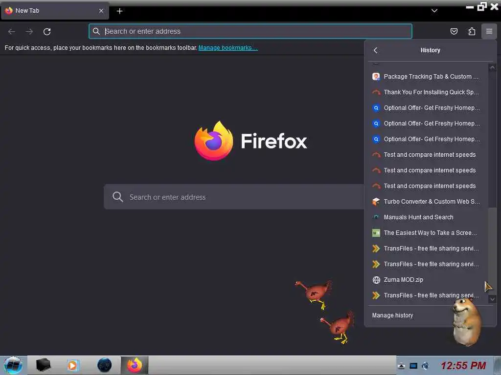Open the Pocket save icon

click(454, 31)
